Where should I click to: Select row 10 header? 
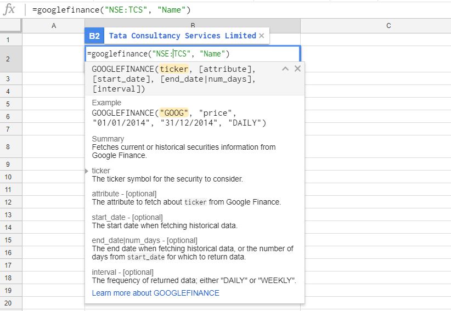[x=8, y=177]
